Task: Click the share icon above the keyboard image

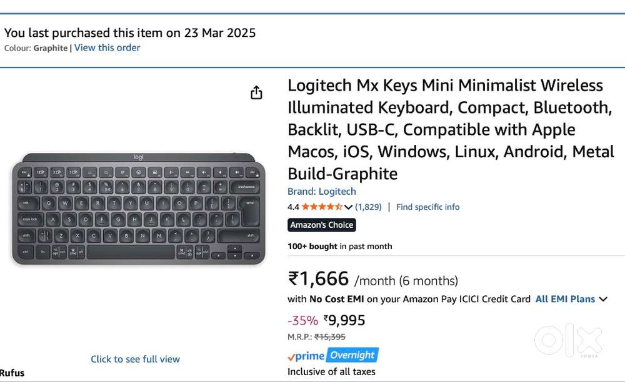Action: pos(256,93)
